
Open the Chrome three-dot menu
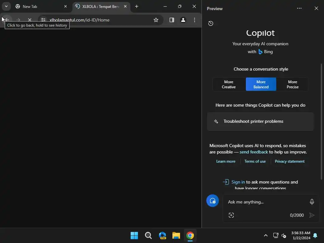point(195,20)
